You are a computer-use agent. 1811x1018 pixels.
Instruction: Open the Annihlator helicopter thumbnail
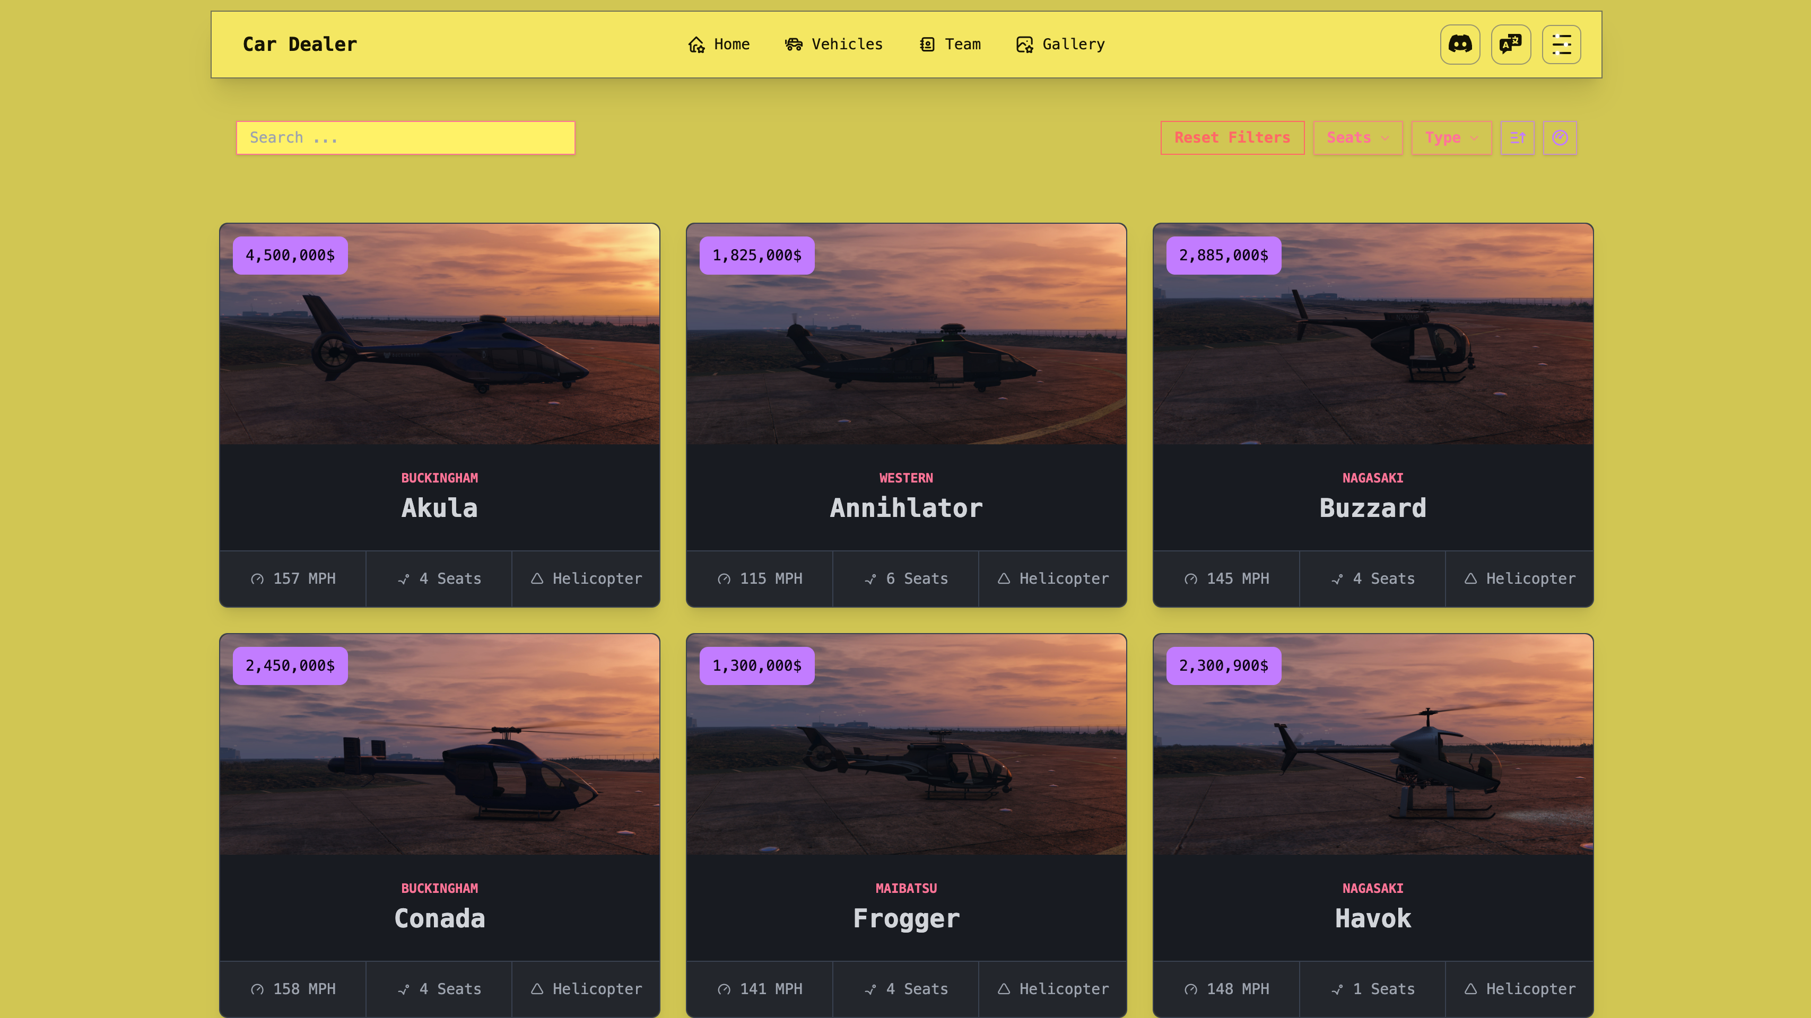click(x=905, y=334)
